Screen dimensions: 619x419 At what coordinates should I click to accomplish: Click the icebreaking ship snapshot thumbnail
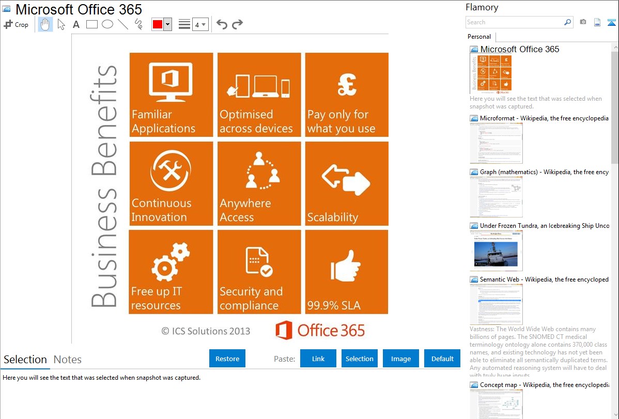496,251
